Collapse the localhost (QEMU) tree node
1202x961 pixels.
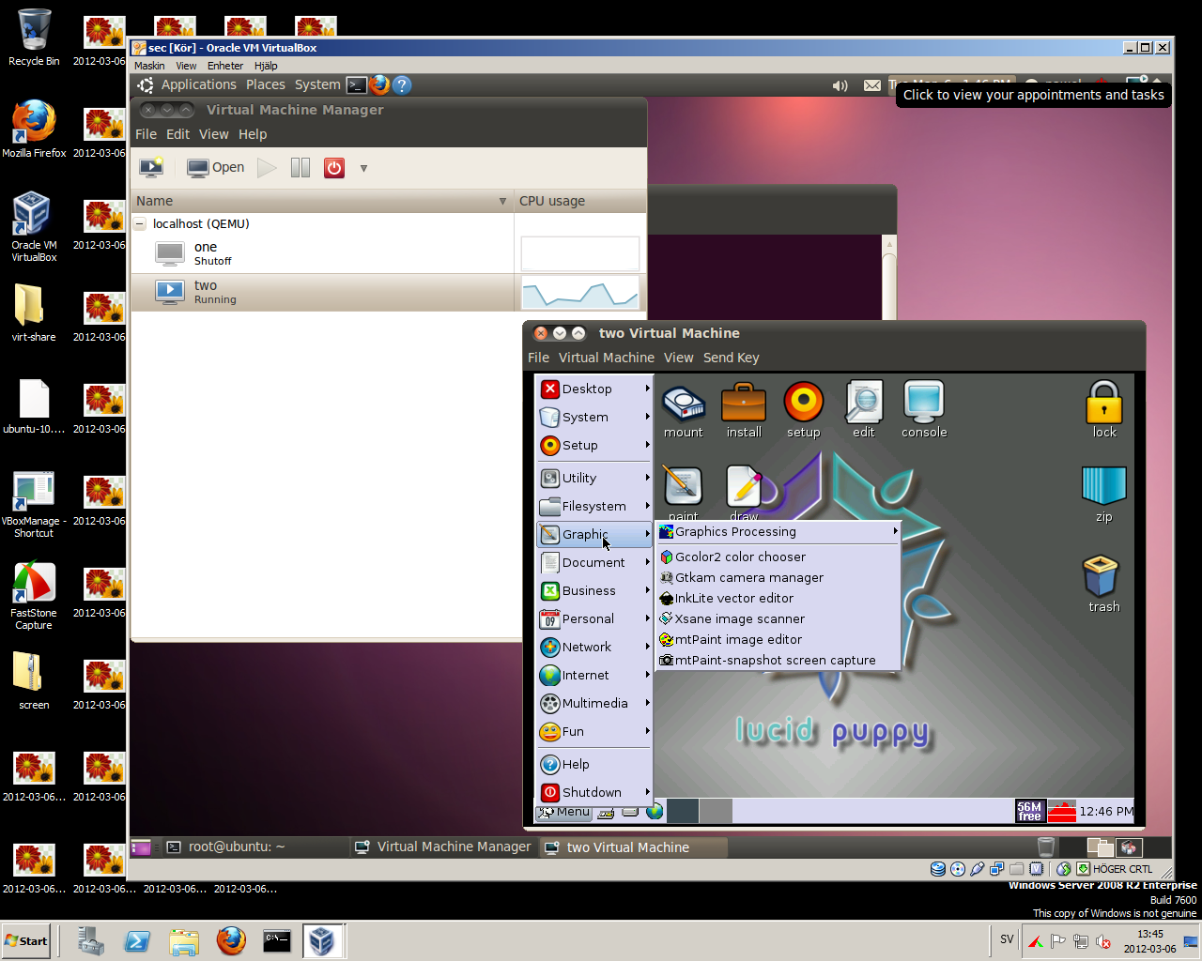coord(140,224)
